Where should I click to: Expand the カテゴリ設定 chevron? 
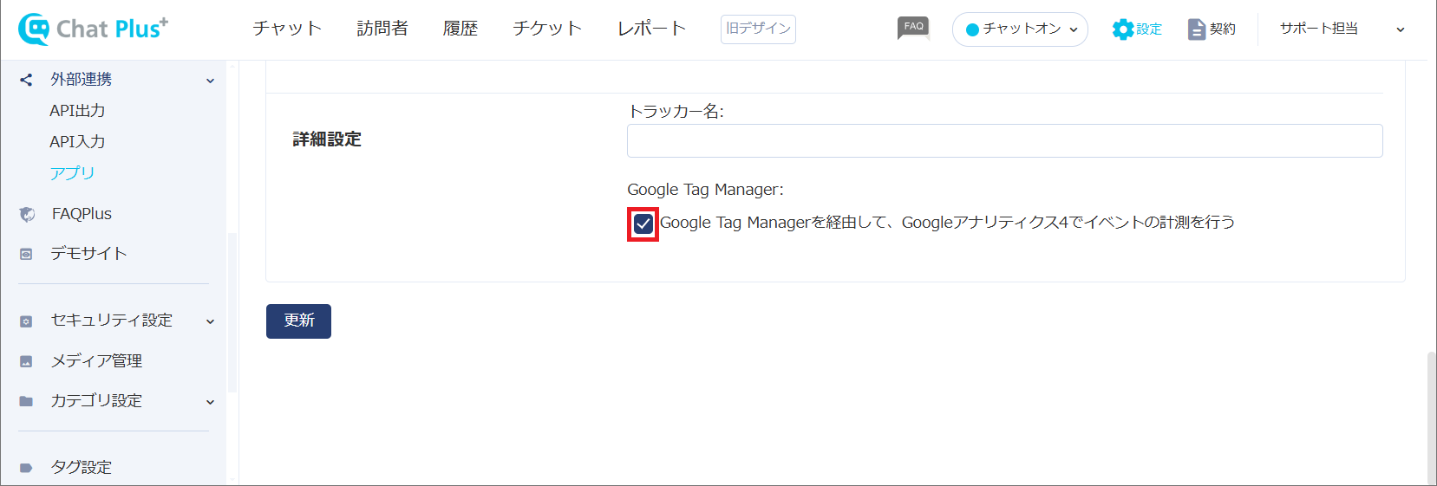pos(210,402)
